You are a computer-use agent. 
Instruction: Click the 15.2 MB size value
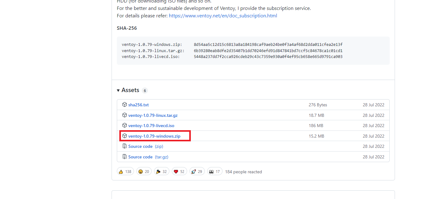(x=316, y=136)
